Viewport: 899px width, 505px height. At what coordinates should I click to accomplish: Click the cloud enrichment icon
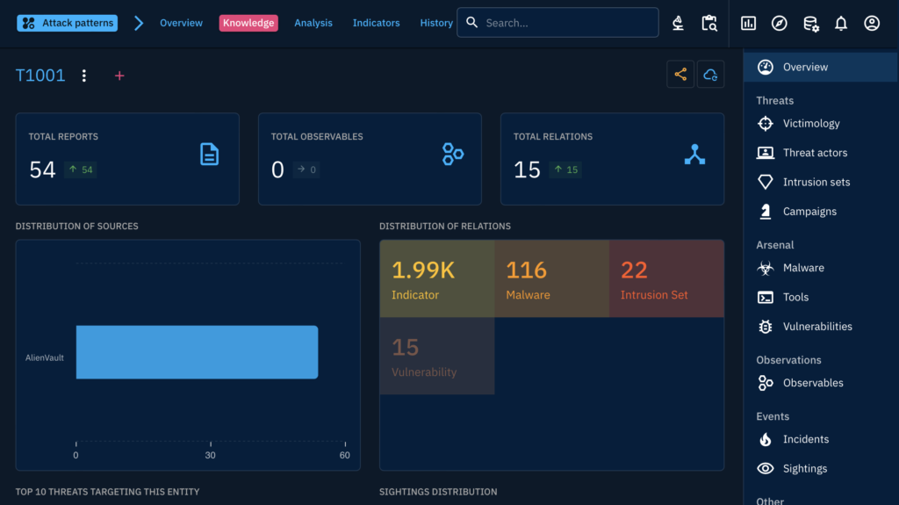[x=710, y=75]
